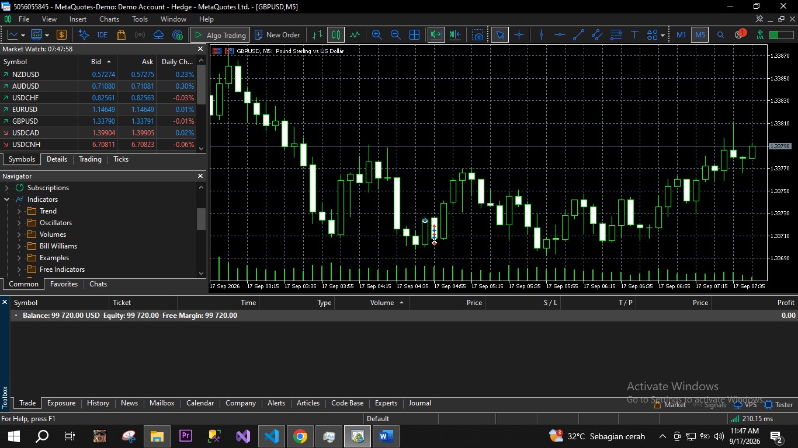The height and width of the screenshot is (448, 798).
Task: Switch to Details tab in Market Watch
Action: point(57,159)
